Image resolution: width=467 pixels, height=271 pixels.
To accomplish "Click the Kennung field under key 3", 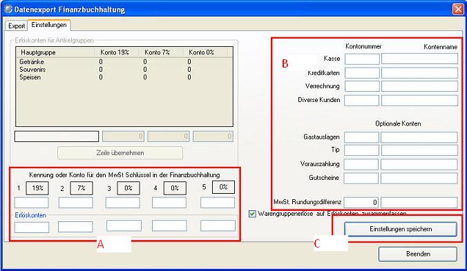I will [x=123, y=203].
